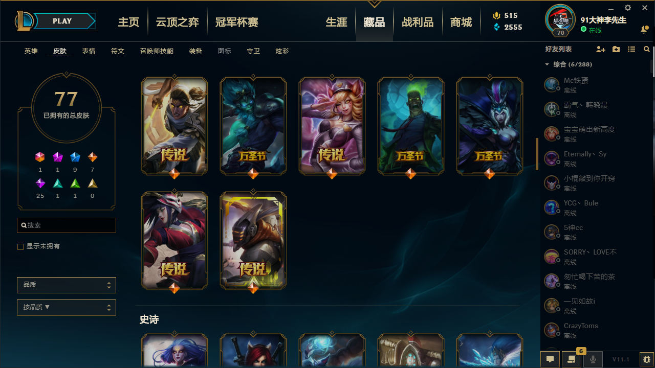Enable the 显示未拥有 checkbox
Viewport: 655px width, 368px height.
point(20,247)
